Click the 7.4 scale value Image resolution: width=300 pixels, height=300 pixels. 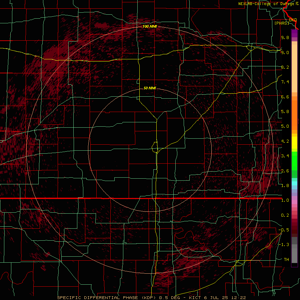pos(285,82)
